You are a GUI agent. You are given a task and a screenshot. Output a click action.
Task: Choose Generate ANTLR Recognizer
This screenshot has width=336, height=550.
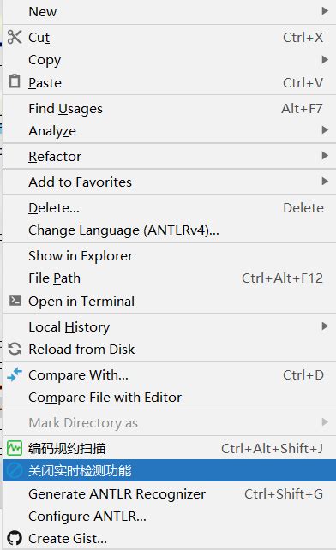(169, 493)
